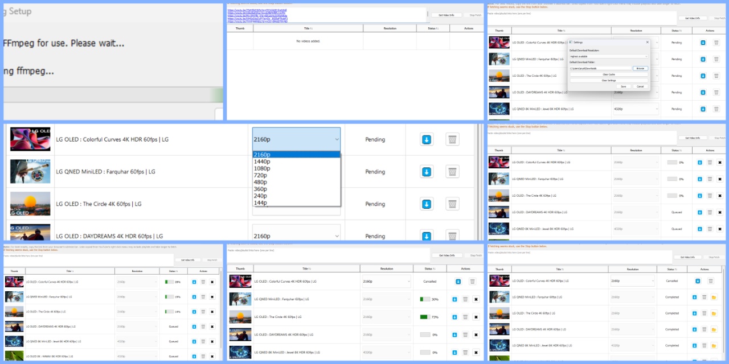Delete The Circle row in the enlarged list
This screenshot has width=729, height=364.
[452, 204]
